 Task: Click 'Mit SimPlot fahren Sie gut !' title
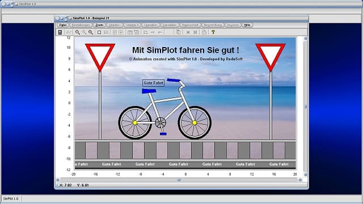click(185, 50)
